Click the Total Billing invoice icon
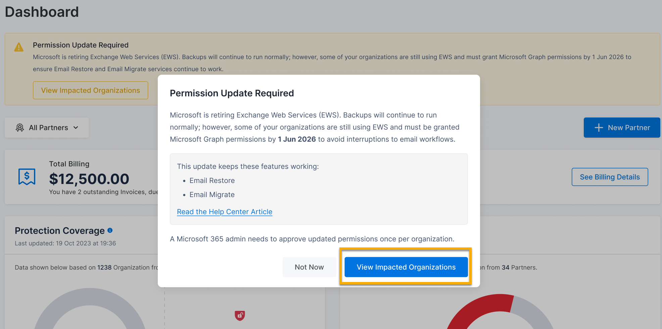662x329 pixels. click(x=27, y=177)
